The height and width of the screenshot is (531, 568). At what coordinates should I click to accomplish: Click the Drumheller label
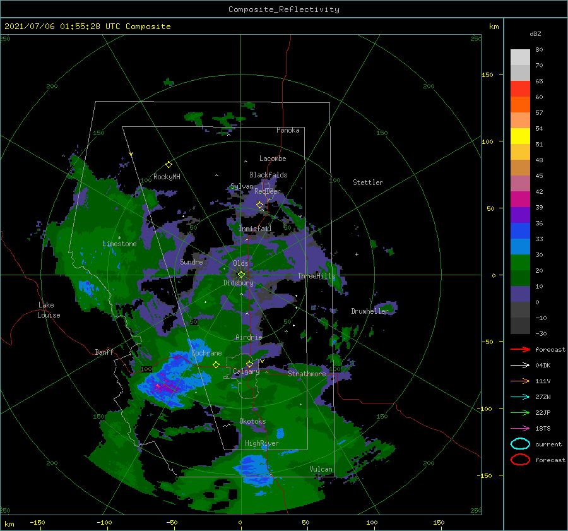pos(370,311)
